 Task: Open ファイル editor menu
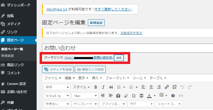click(53, 78)
